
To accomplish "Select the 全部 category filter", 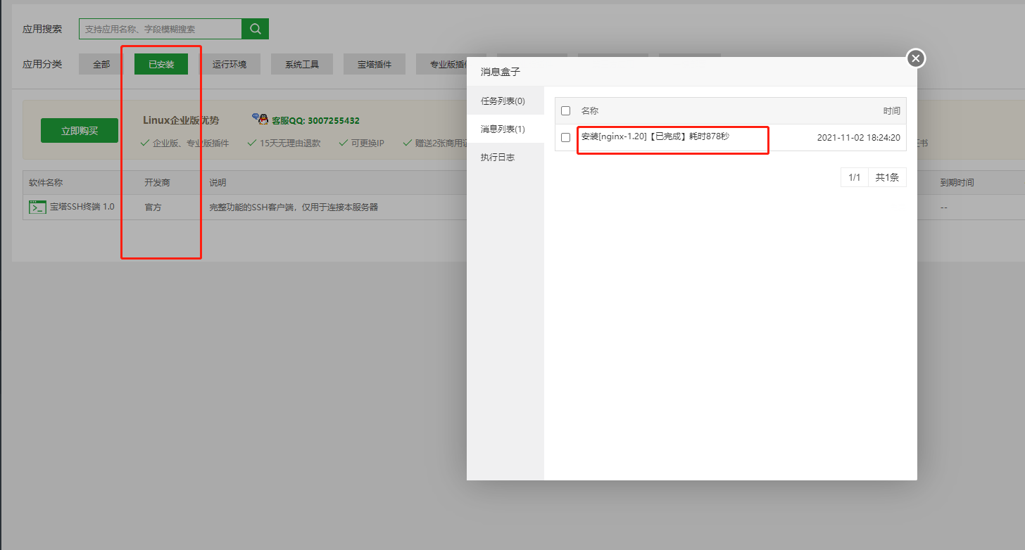I will click(101, 64).
